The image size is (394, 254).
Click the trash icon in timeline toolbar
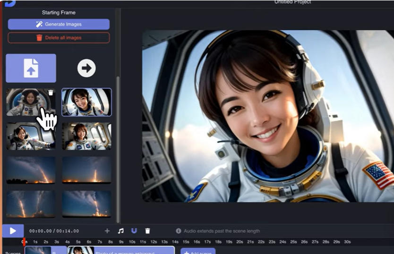[x=147, y=231]
